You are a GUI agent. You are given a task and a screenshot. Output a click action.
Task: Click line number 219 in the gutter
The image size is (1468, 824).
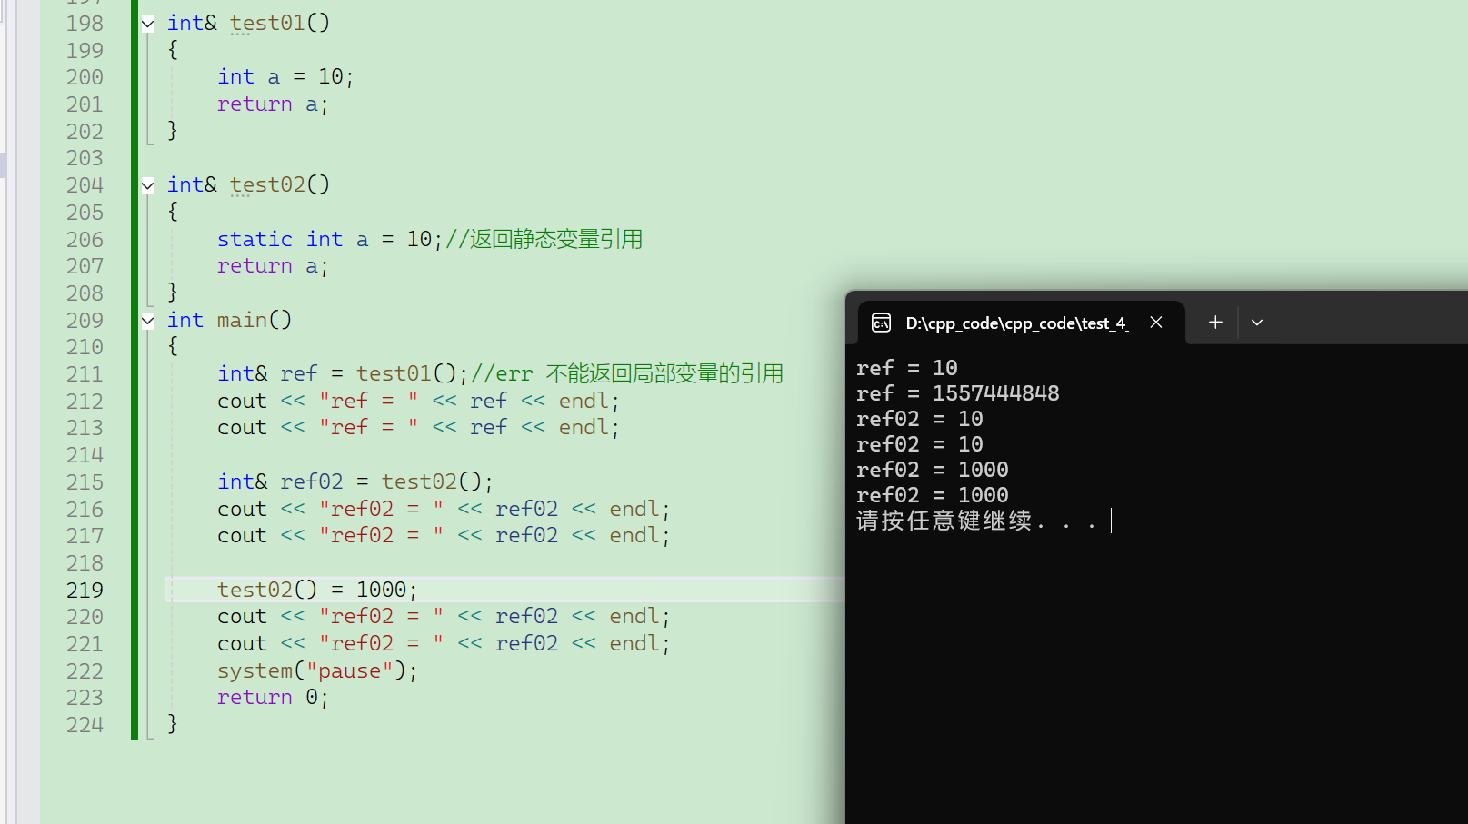click(x=85, y=591)
